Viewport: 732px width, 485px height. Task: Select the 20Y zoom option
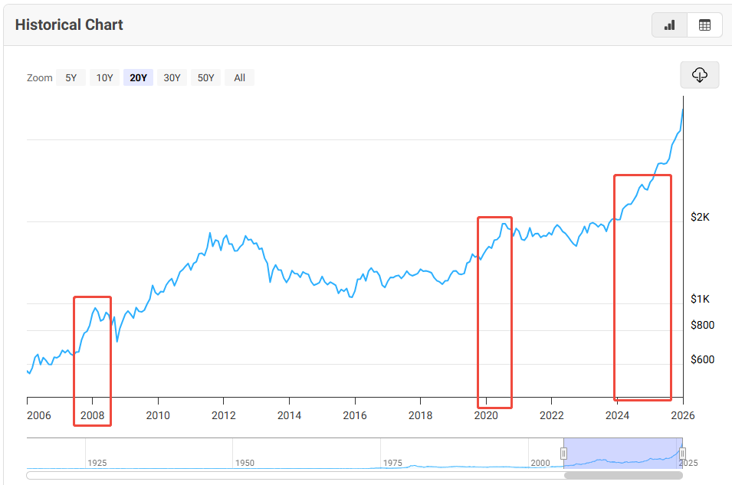(x=139, y=77)
